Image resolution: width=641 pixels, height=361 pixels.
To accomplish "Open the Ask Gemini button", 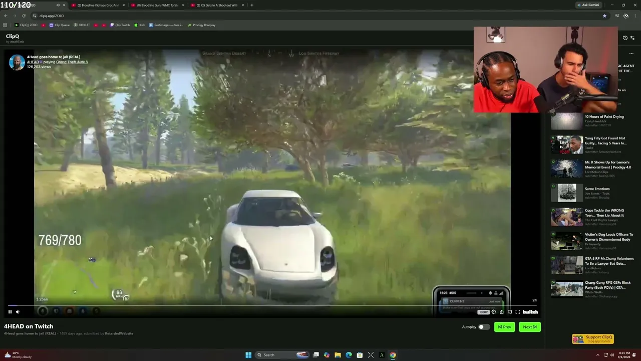I will tap(588, 5).
